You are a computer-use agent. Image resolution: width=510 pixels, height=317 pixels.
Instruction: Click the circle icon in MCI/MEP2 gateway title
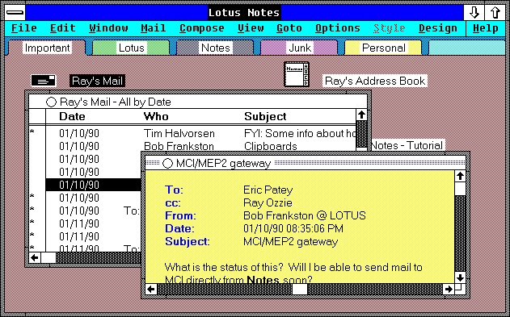167,163
